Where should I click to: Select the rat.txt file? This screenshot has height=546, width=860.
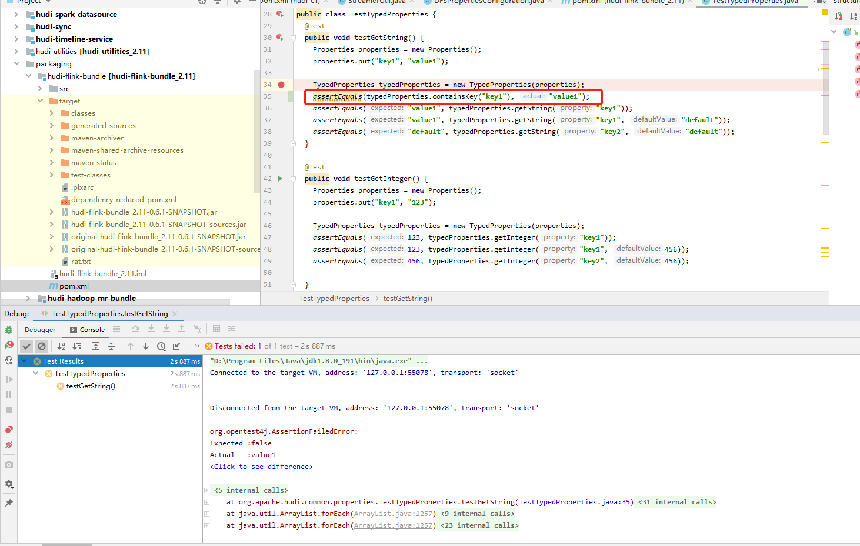tap(81, 262)
